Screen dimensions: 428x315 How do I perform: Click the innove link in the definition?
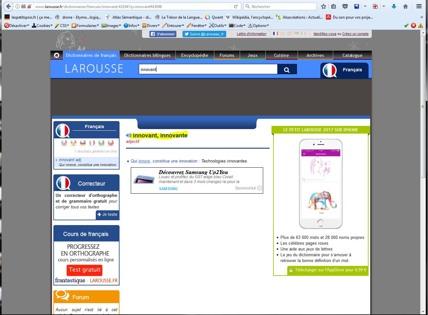tap(144, 161)
